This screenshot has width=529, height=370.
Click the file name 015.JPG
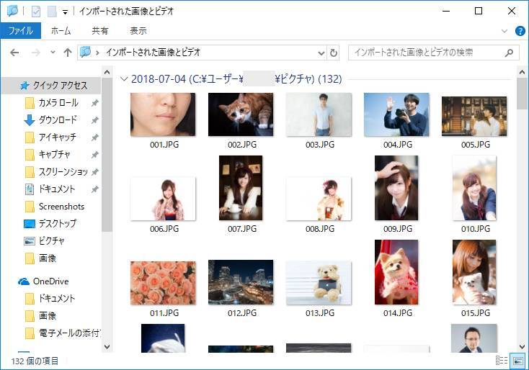(x=476, y=313)
